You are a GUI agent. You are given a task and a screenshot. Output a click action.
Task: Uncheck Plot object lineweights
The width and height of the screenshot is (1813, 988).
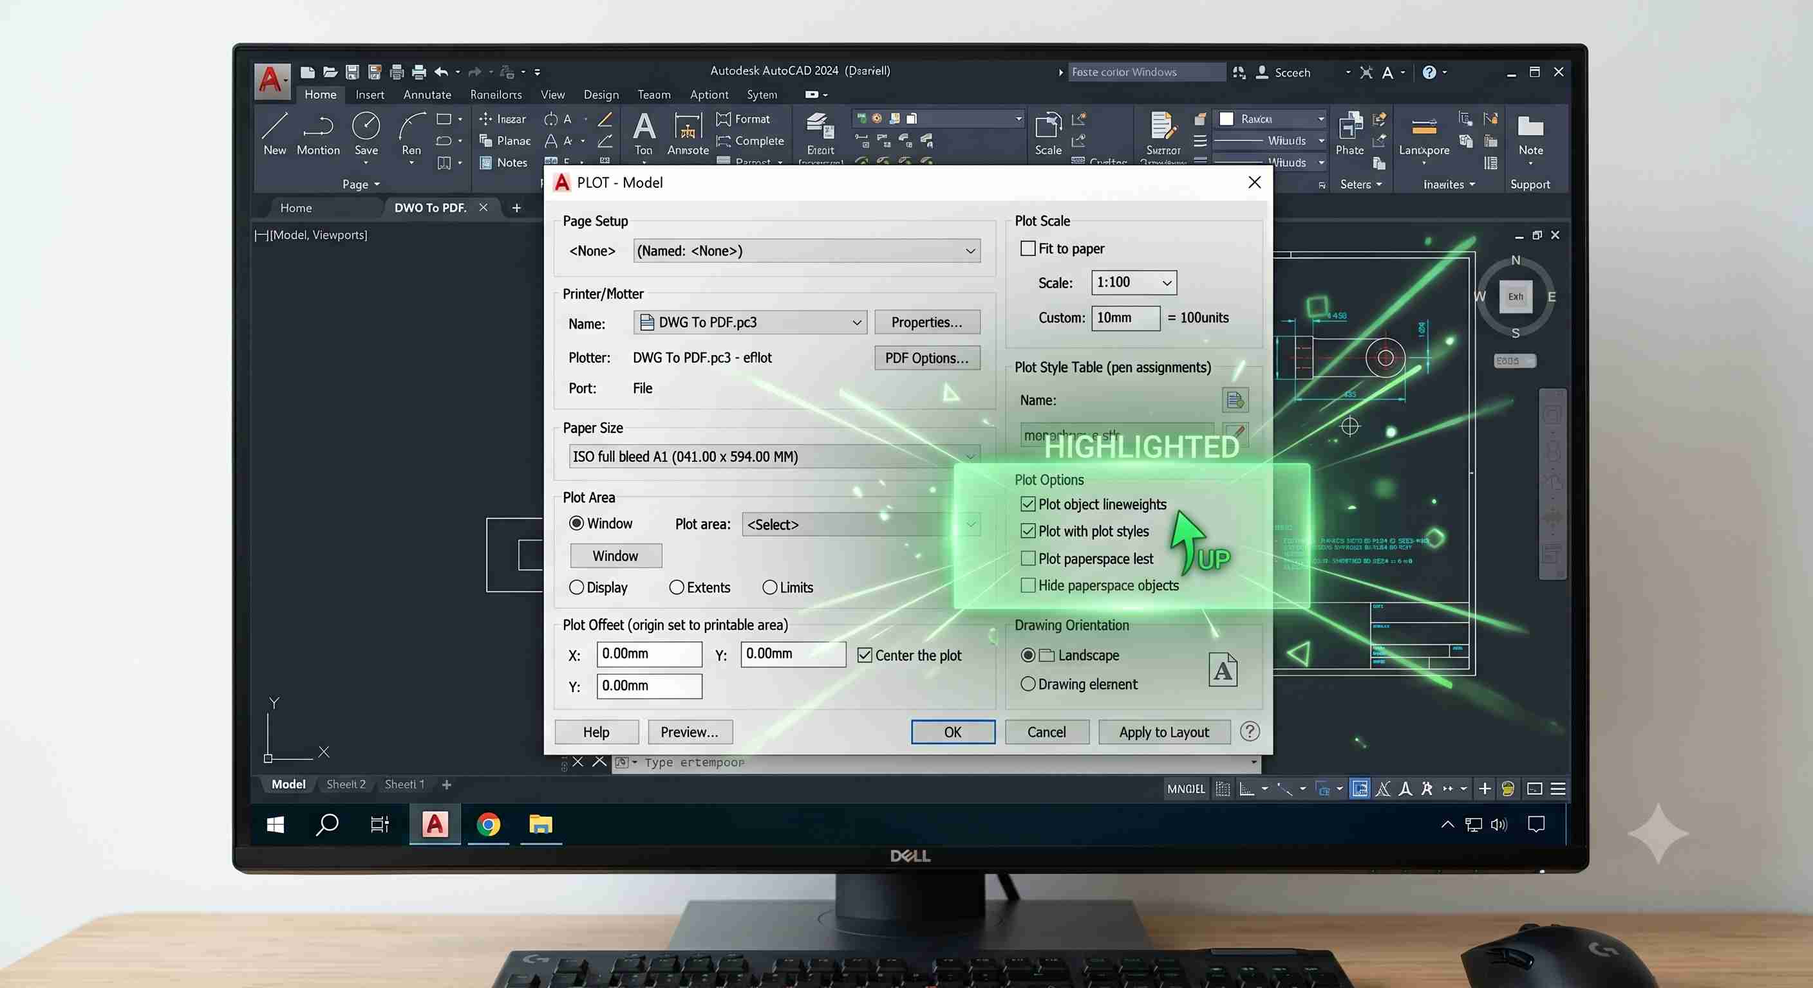(1028, 504)
